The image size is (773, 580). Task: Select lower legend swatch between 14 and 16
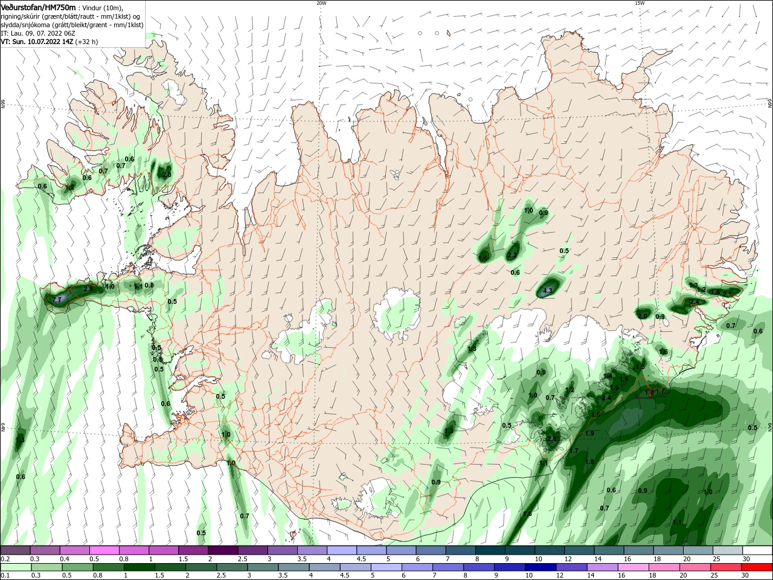coord(603,567)
